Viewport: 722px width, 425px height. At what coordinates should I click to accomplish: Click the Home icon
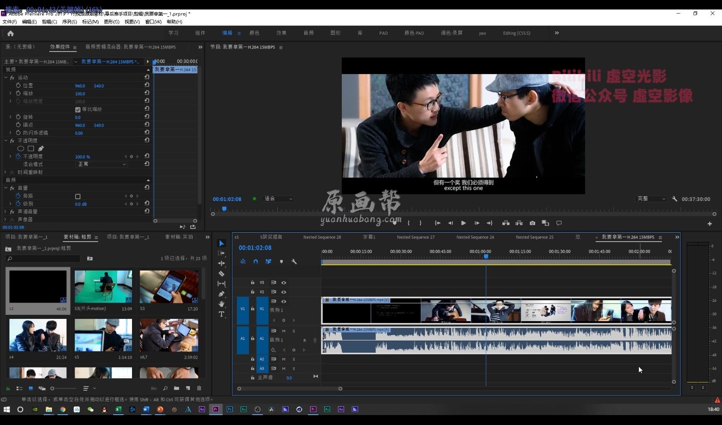[x=10, y=33]
